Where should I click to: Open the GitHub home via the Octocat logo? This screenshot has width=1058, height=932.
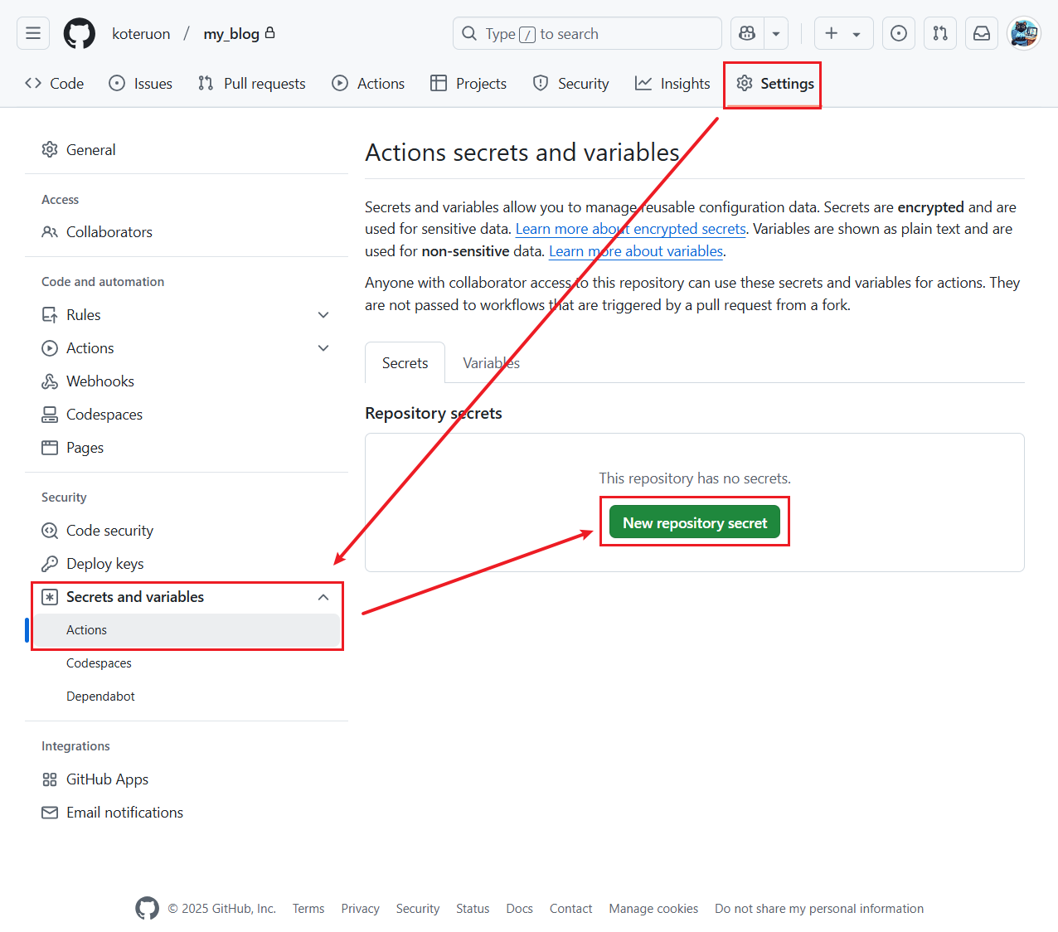click(79, 33)
